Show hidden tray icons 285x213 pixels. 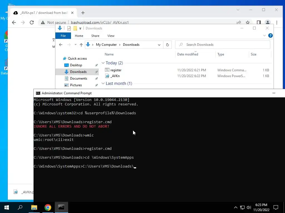[235, 207]
